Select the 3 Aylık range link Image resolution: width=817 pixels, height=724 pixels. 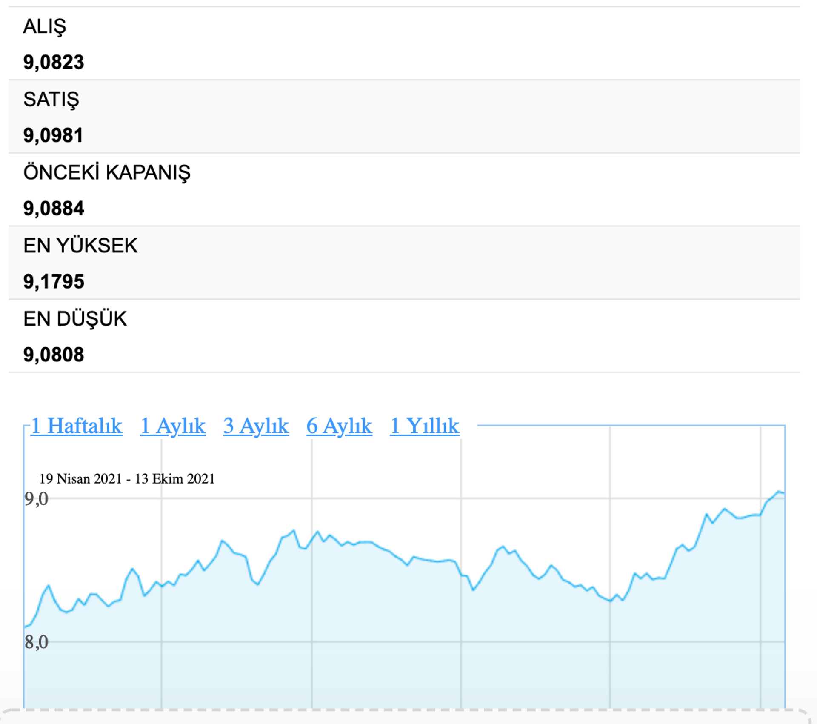[x=256, y=426]
